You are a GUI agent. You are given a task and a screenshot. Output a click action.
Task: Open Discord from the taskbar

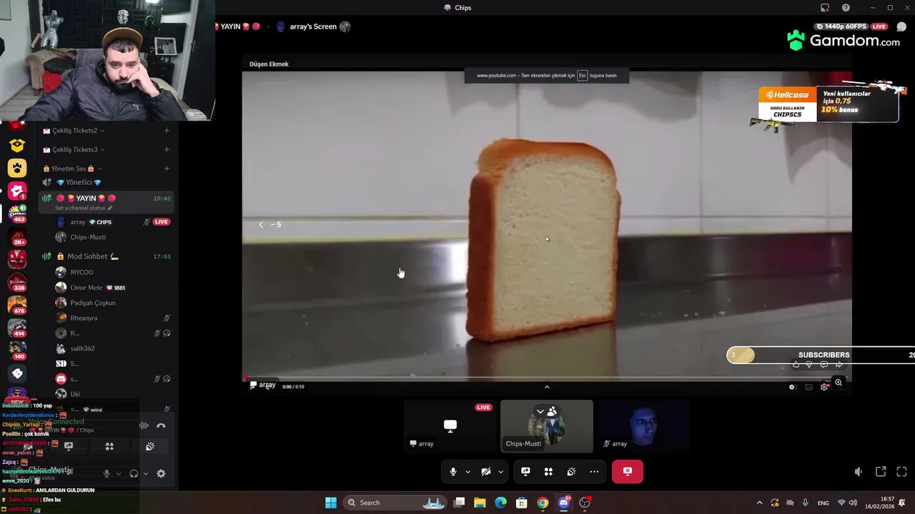pyautogui.click(x=563, y=503)
